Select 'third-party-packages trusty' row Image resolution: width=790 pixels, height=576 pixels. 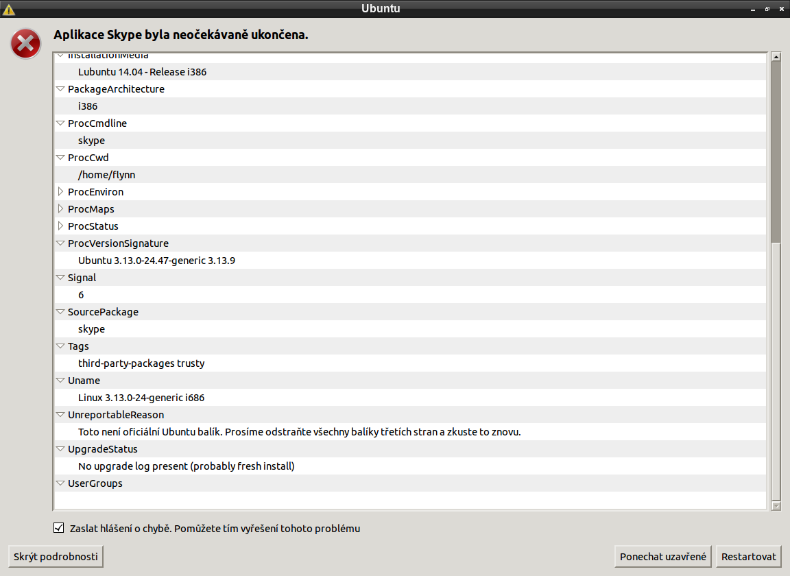tap(410, 363)
